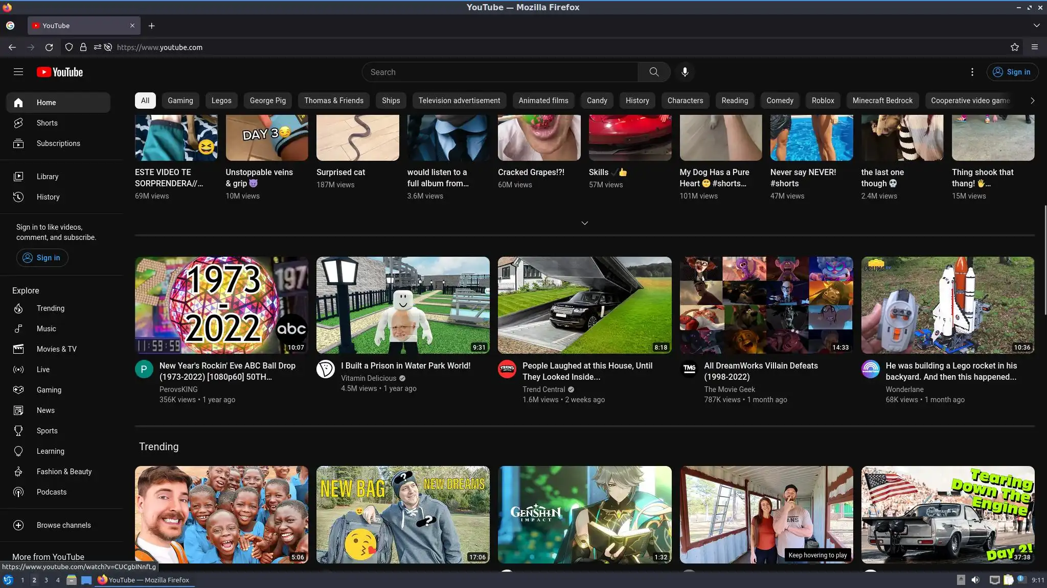This screenshot has height=588, width=1047.
Task: Open the Vitamin Delicious channel link
Action: [x=368, y=378]
